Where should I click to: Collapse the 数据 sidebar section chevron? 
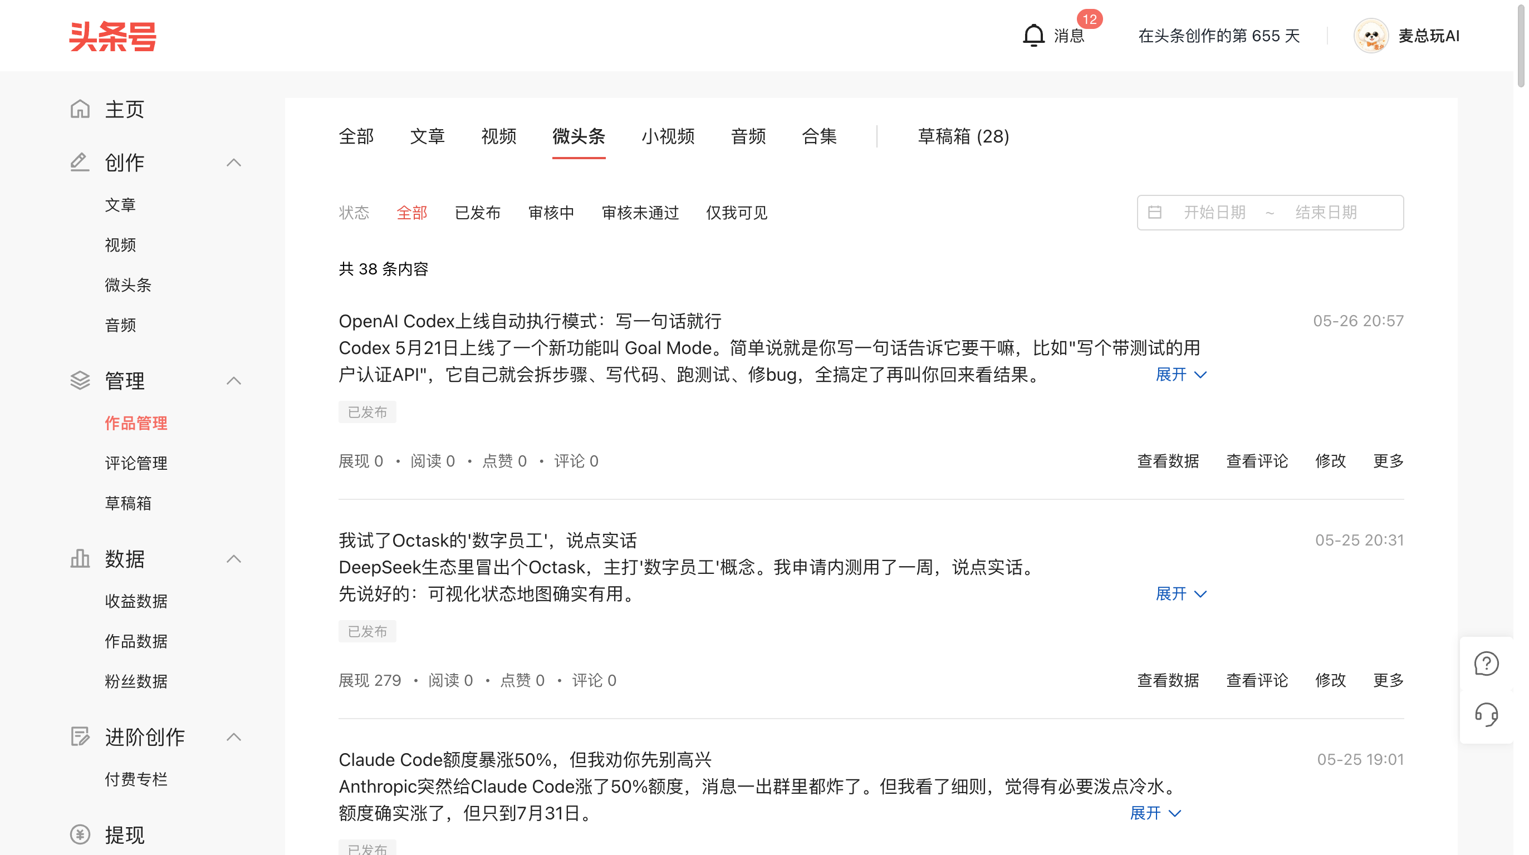click(234, 559)
